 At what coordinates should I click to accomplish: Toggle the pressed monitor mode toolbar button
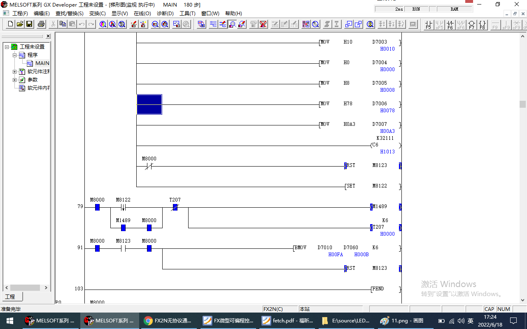(x=233, y=24)
